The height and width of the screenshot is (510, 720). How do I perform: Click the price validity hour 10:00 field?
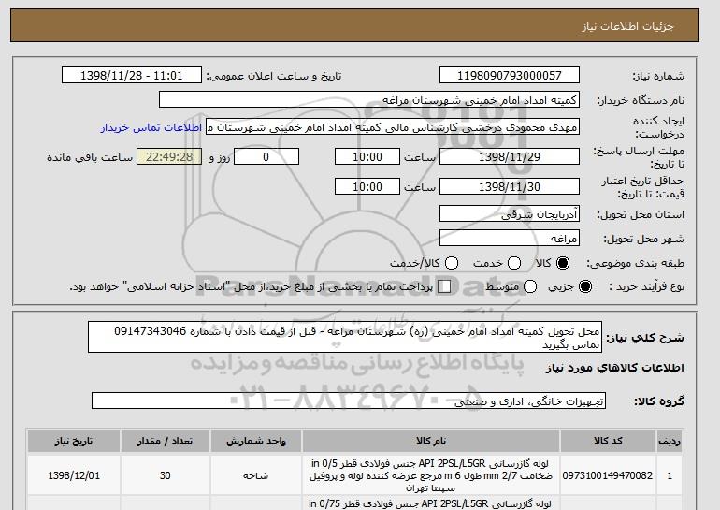pyautogui.click(x=367, y=186)
